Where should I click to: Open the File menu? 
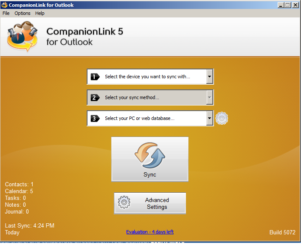(6, 13)
